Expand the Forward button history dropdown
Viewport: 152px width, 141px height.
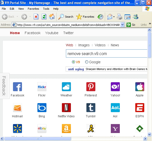[29, 17]
